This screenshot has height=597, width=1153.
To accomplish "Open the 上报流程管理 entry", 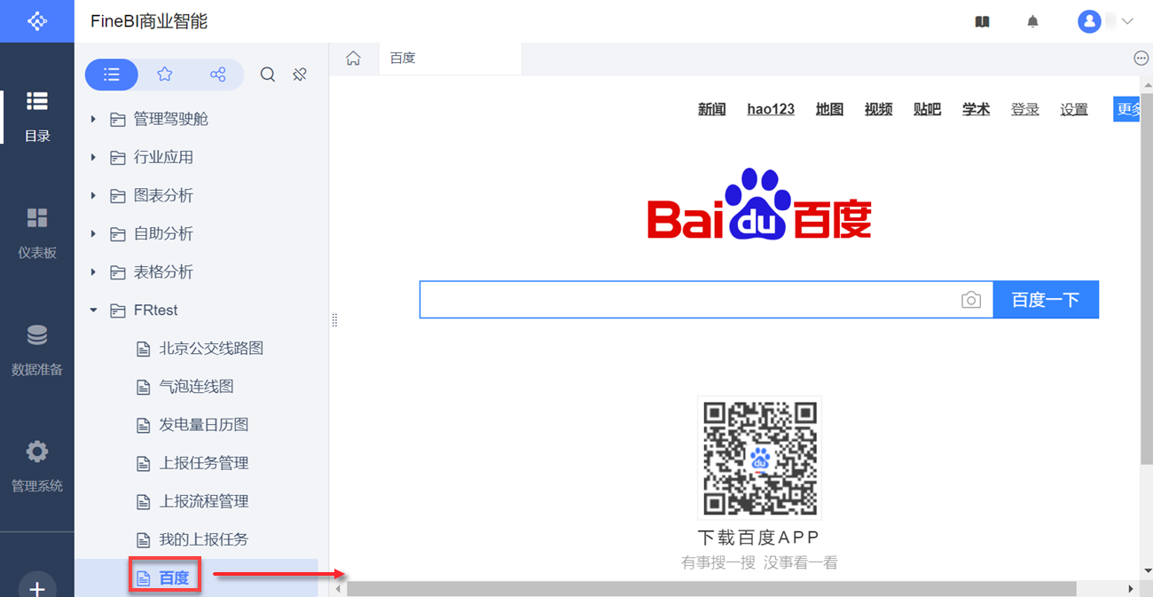I will [204, 501].
